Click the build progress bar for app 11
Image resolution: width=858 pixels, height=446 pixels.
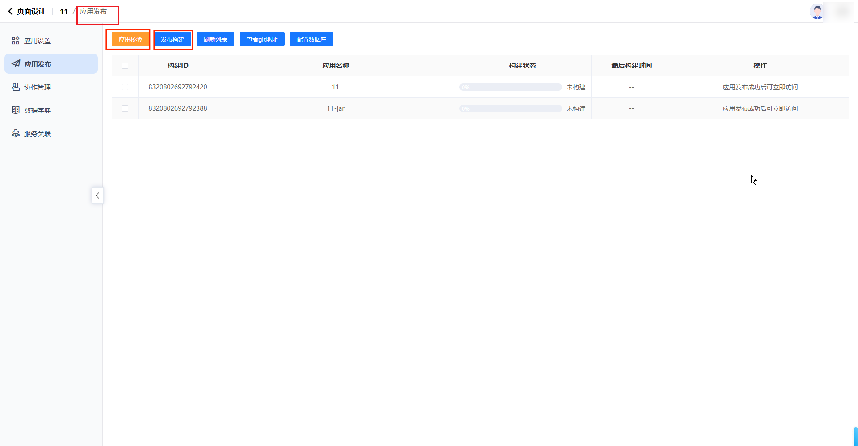(x=510, y=87)
